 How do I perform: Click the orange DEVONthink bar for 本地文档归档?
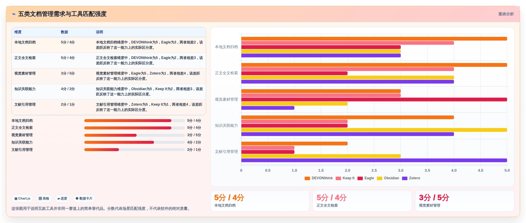[374, 39]
